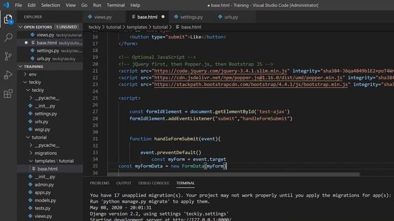
Task: Click the 1 UNSAVED badge
Action: 66,27
